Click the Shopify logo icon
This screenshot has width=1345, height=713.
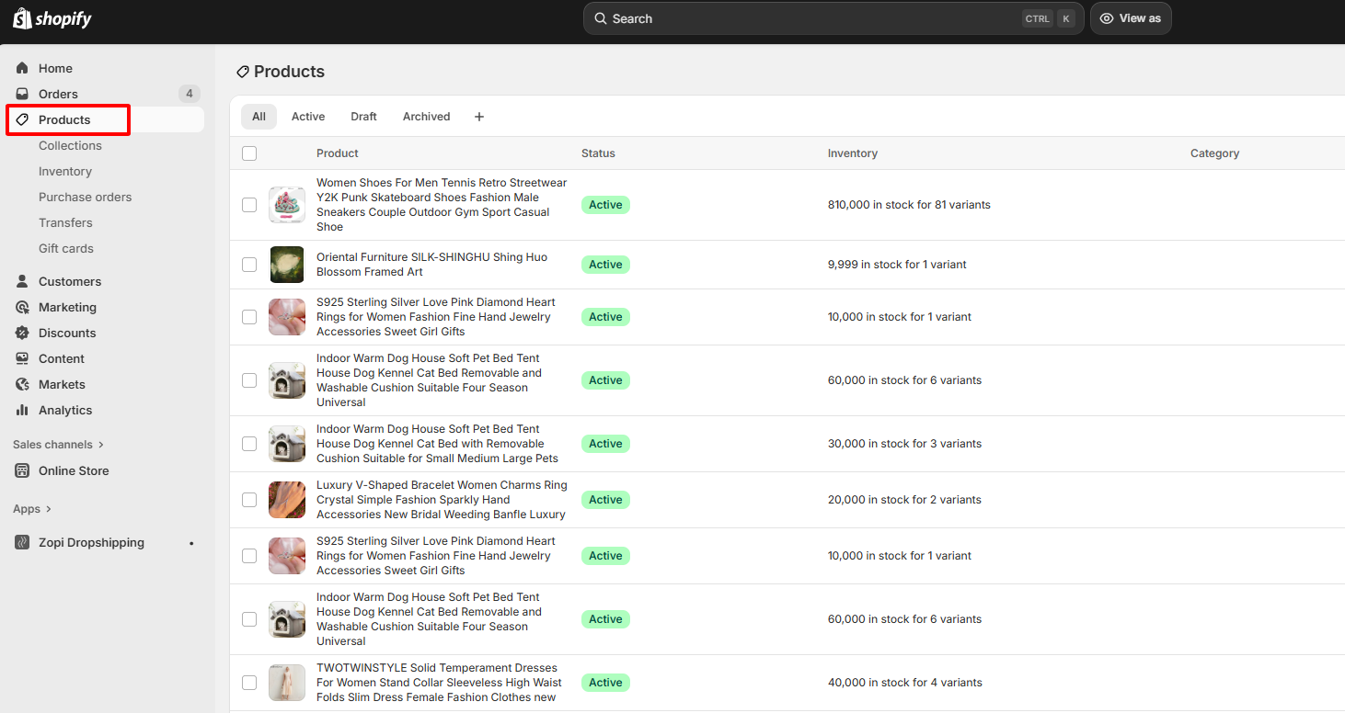click(x=22, y=18)
